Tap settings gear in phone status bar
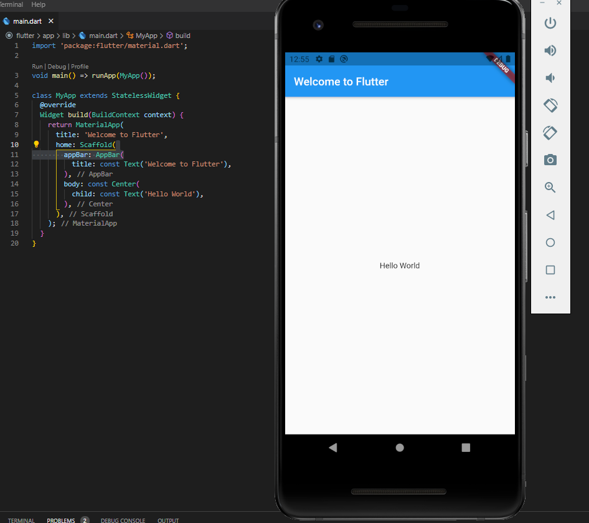This screenshot has width=589, height=523. click(319, 59)
